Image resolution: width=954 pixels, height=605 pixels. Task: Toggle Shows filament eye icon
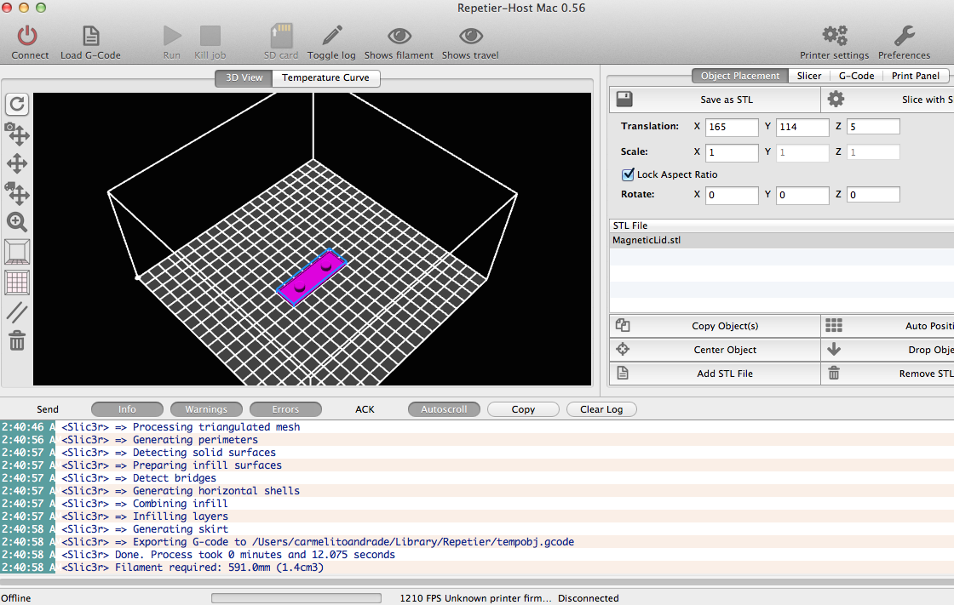399,36
